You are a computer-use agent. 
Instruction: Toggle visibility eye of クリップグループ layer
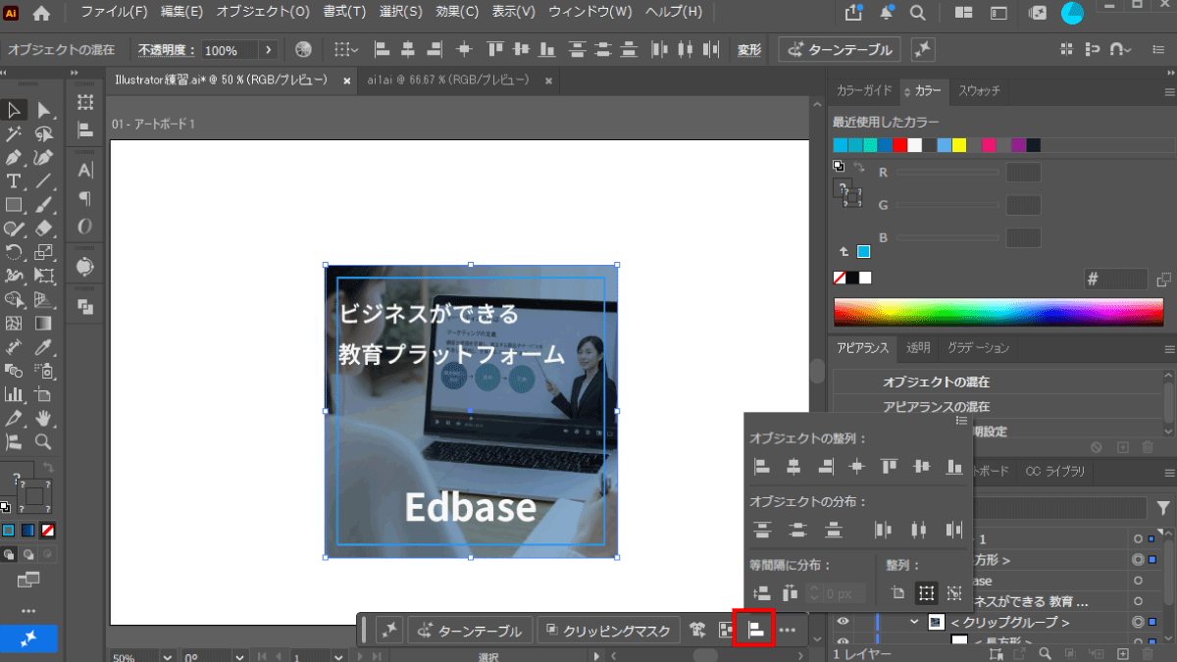pos(842,622)
